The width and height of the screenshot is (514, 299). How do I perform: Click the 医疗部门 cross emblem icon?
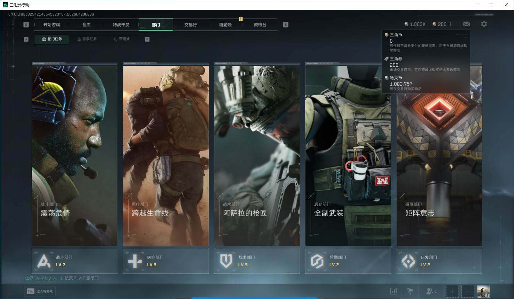135,261
